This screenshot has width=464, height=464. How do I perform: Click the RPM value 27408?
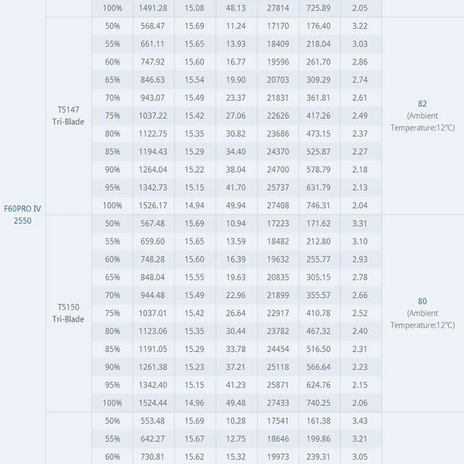pos(278,205)
